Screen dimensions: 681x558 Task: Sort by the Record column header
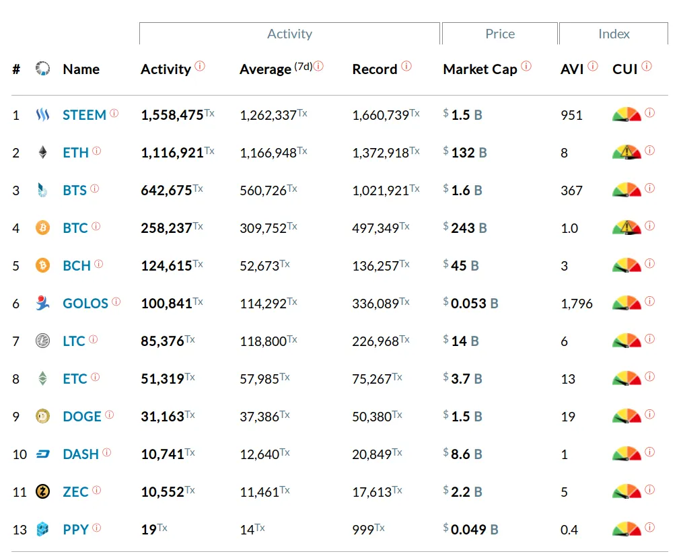pyautogui.click(x=375, y=69)
